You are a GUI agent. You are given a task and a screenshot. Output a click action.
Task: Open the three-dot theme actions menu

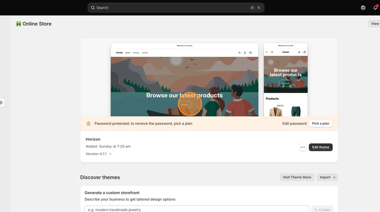(x=303, y=147)
